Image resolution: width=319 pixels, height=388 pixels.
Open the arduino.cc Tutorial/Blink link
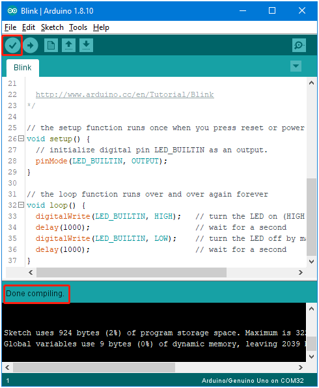pos(125,94)
